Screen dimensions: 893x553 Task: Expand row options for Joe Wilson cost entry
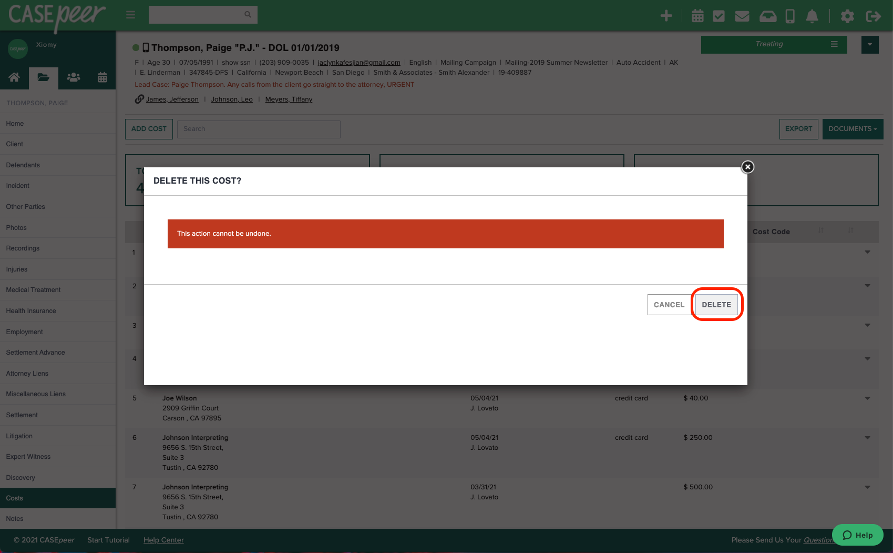pos(867,398)
